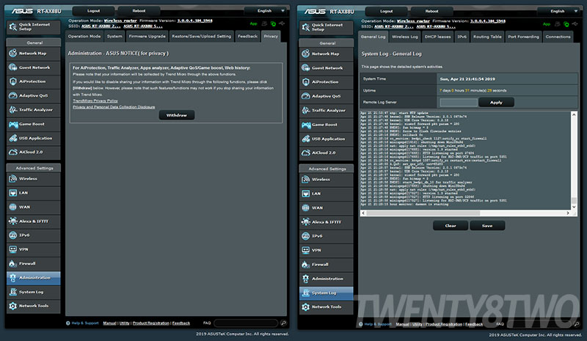This screenshot has width=587, height=341.
Task: Open Wireless settings icon in left window
Action: (x=12, y=179)
